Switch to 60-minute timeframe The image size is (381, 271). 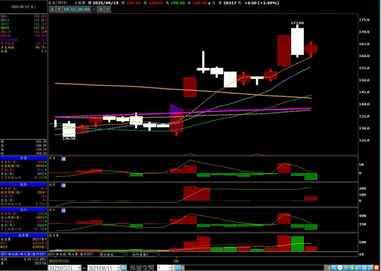86,9
